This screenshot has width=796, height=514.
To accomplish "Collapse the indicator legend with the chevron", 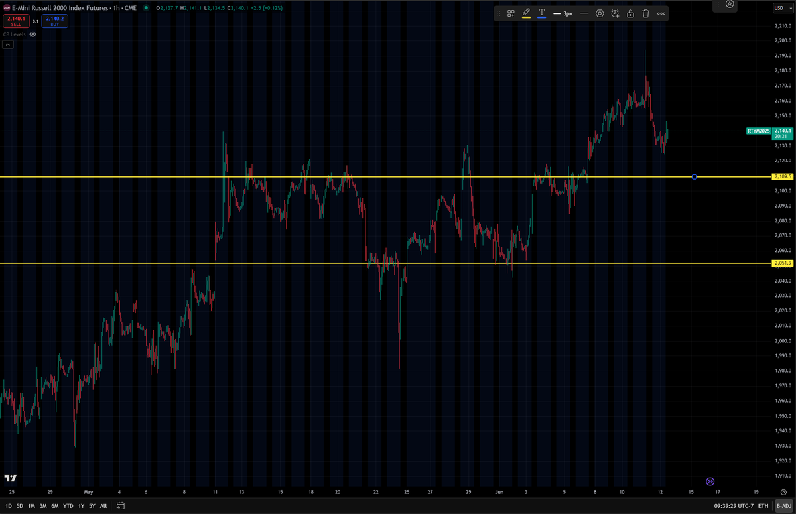I will (x=8, y=45).
